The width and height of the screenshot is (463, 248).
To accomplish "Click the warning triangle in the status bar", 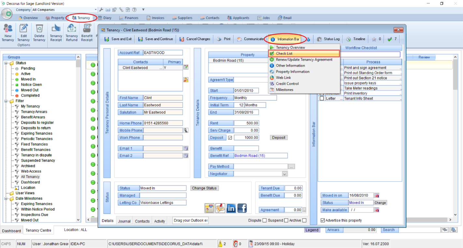I will [x=220, y=243].
